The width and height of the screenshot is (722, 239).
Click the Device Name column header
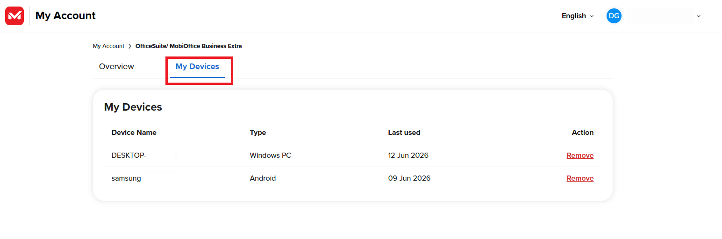tap(134, 133)
